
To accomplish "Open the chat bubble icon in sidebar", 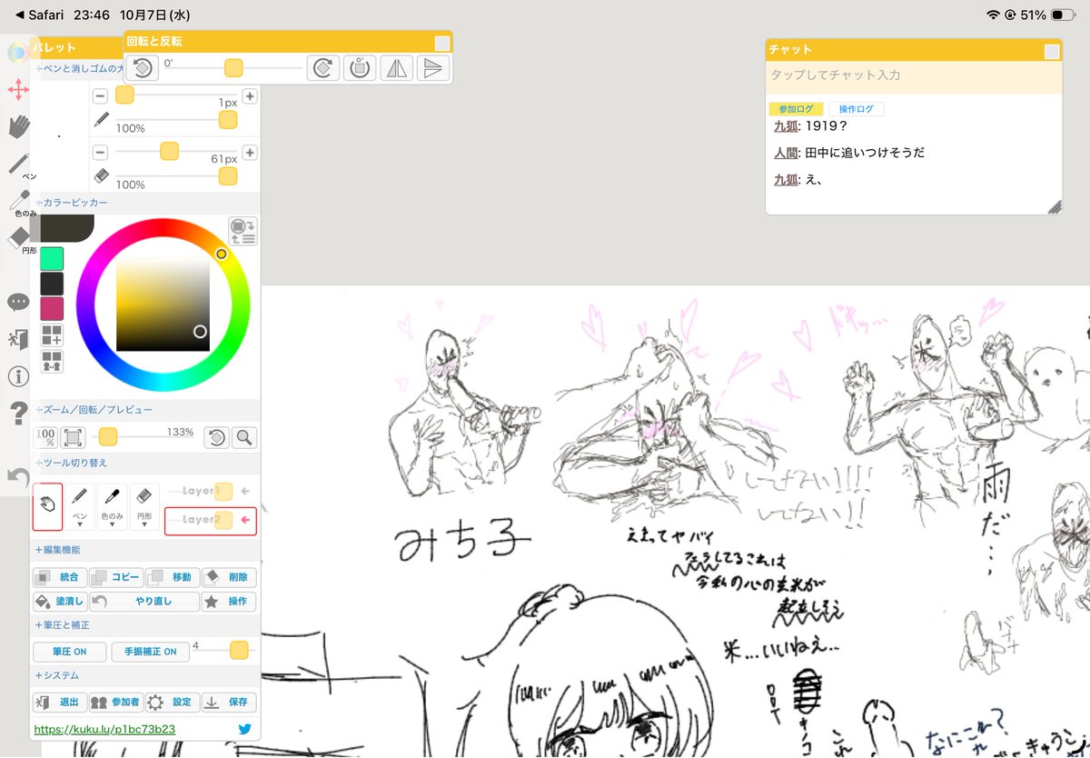I will point(18,302).
